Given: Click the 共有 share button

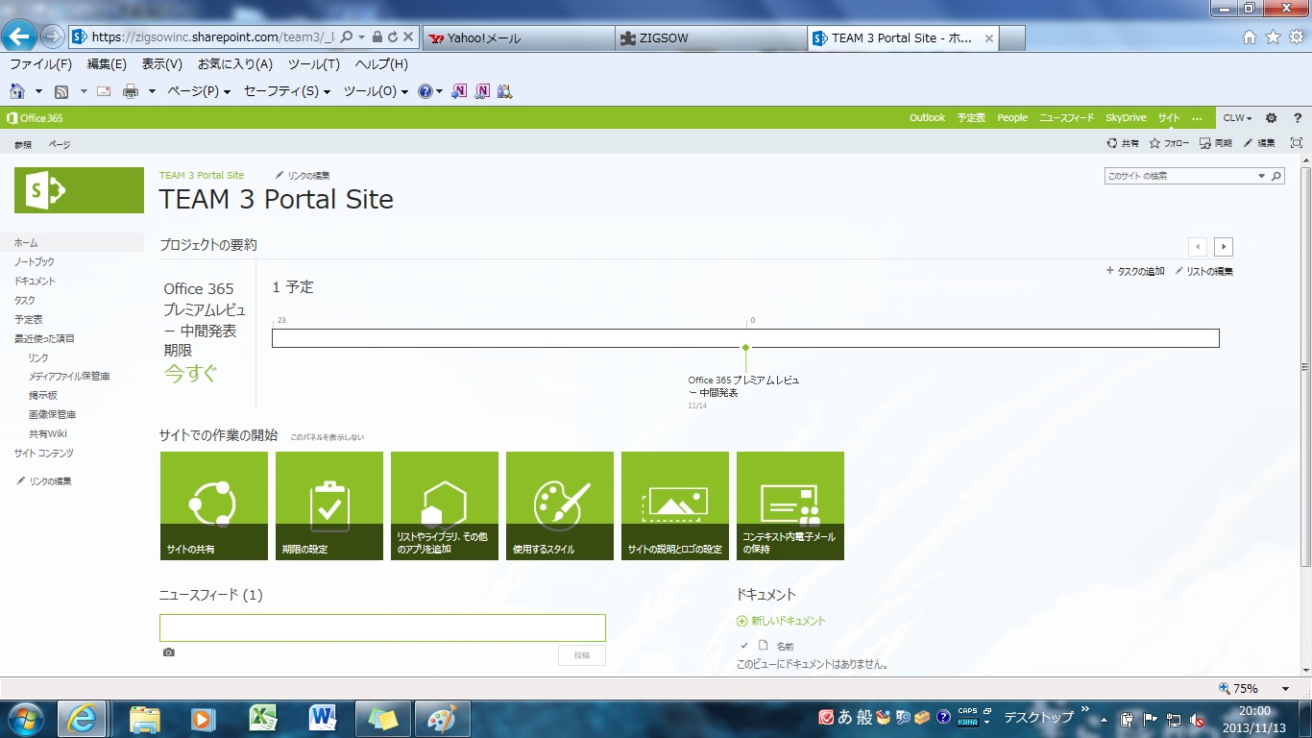Looking at the screenshot, I should coord(1123,143).
